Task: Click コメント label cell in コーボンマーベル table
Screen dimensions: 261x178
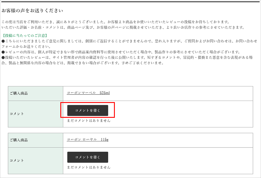Action: tap(36, 114)
